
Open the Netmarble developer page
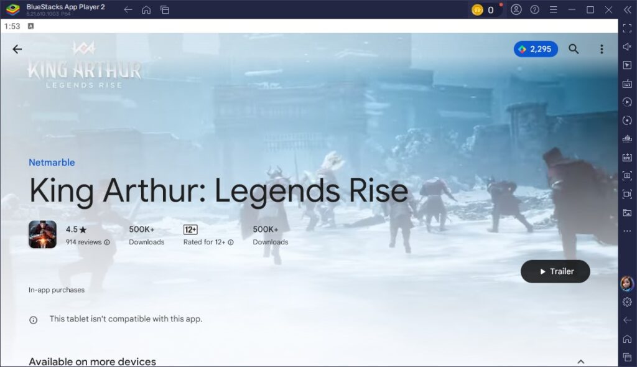coord(52,162)
